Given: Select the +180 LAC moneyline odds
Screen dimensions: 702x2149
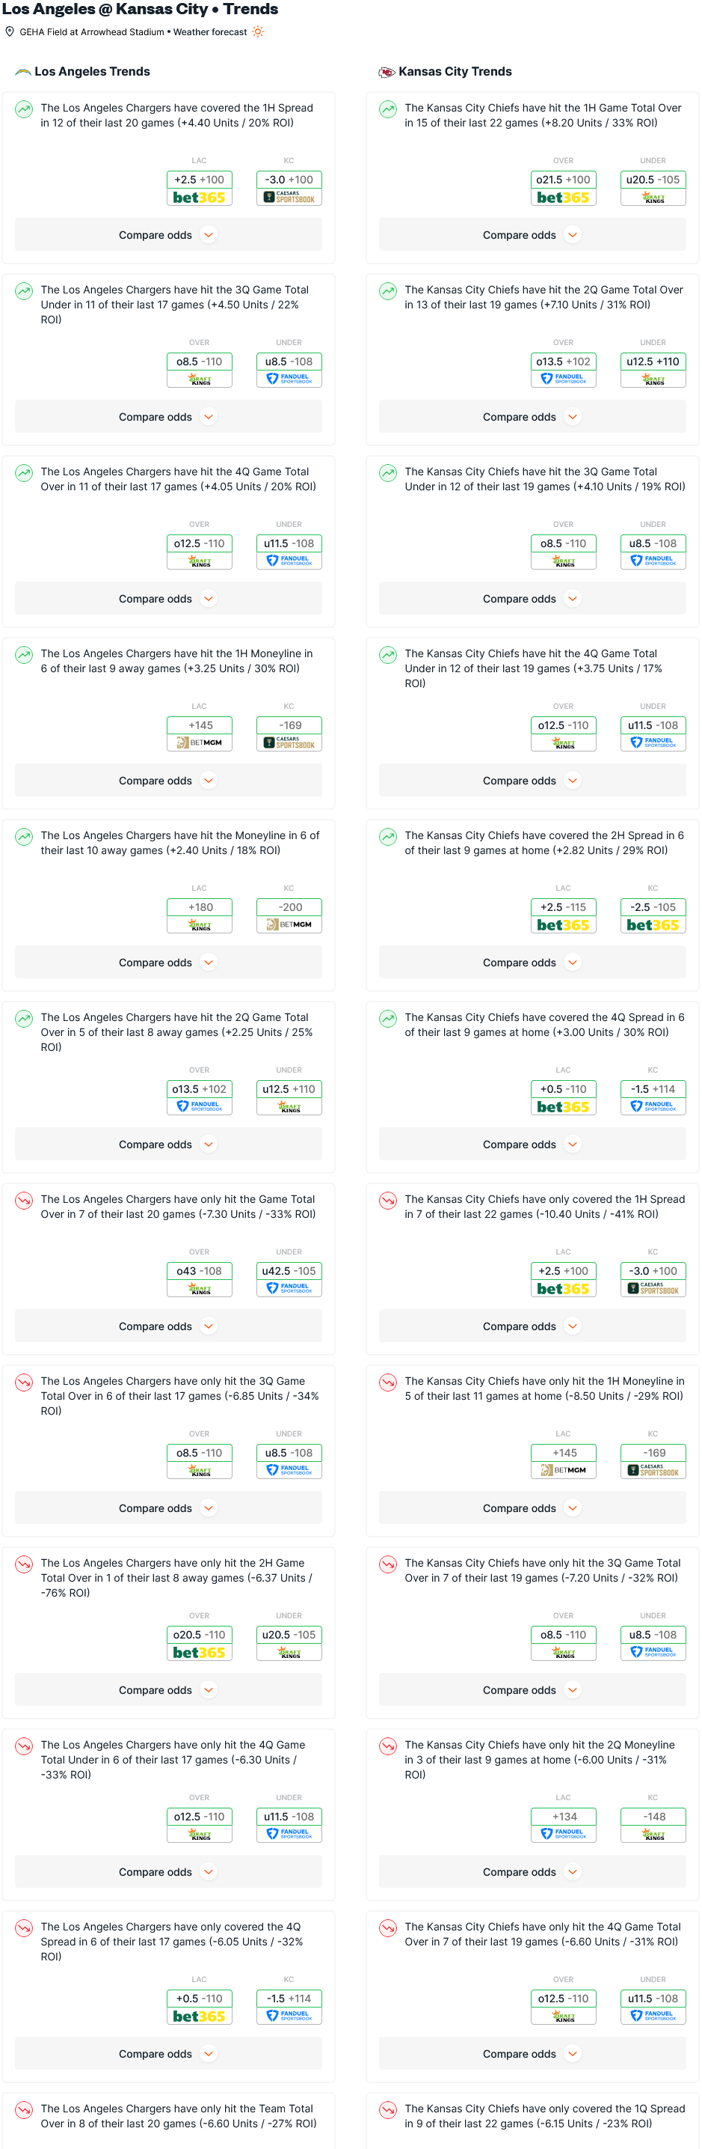Looking at the screenshot, I should [x=199, y=906].
